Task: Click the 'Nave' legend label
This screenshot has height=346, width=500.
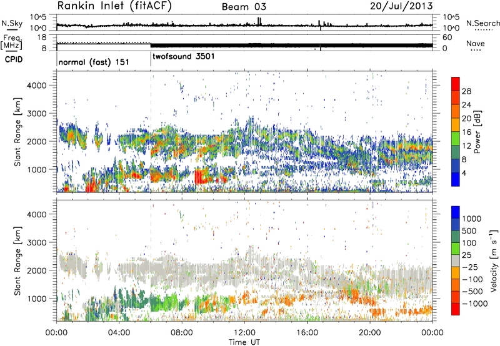Action: [476, 43]
